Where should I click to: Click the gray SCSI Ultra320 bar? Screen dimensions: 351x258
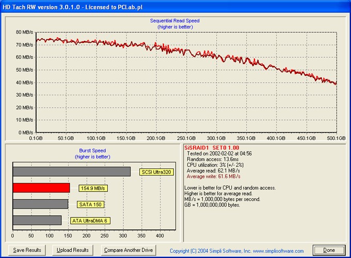pyautogui.click(x=72, y=171)
